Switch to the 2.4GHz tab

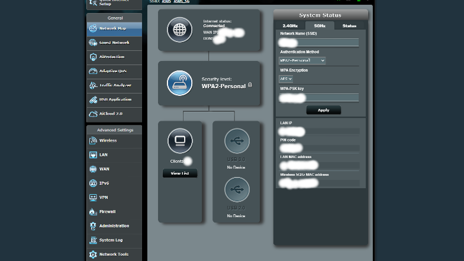click(290, 26)
